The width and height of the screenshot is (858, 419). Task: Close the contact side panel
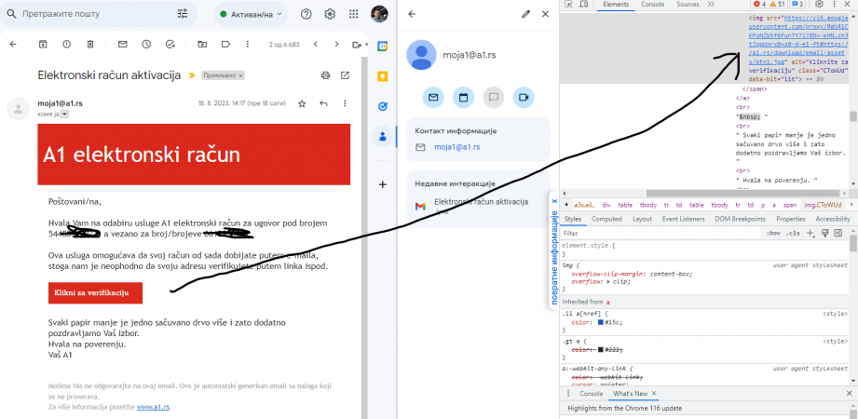point(545,14)
